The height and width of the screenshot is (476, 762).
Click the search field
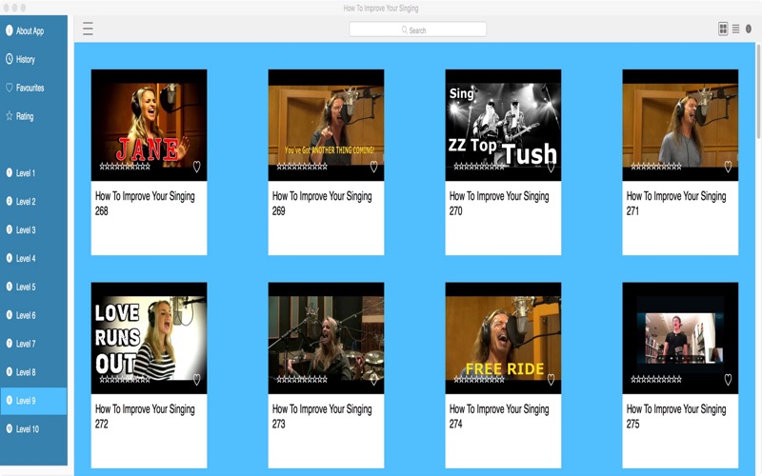pyautogui.click(x=417, y=30)
